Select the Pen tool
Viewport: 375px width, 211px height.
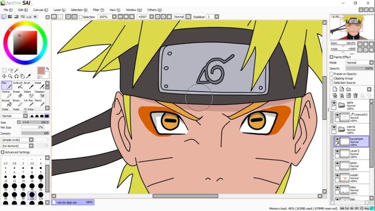point(7,85)
